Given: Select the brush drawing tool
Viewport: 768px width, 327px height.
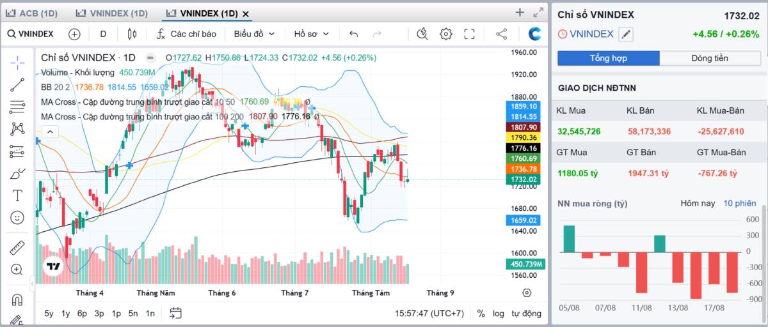Looking at the screenshot, I should 17,173.
